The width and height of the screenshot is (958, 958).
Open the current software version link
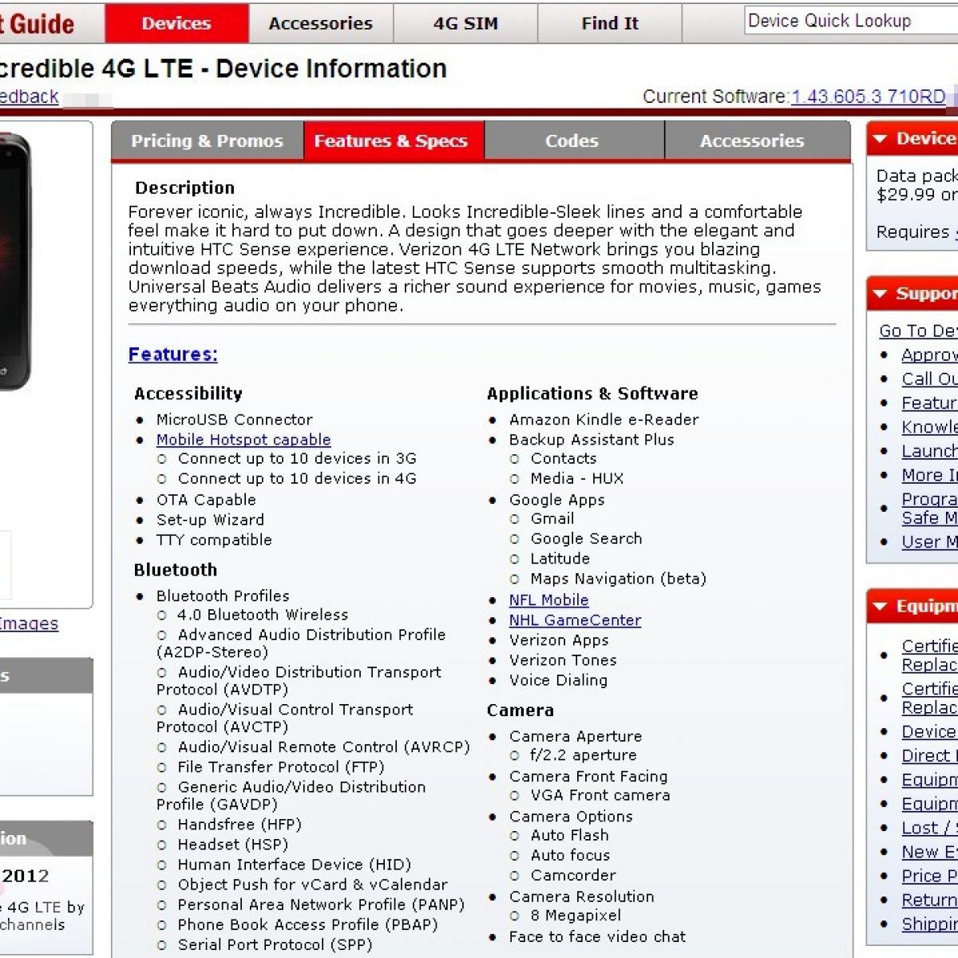point(869,97)
